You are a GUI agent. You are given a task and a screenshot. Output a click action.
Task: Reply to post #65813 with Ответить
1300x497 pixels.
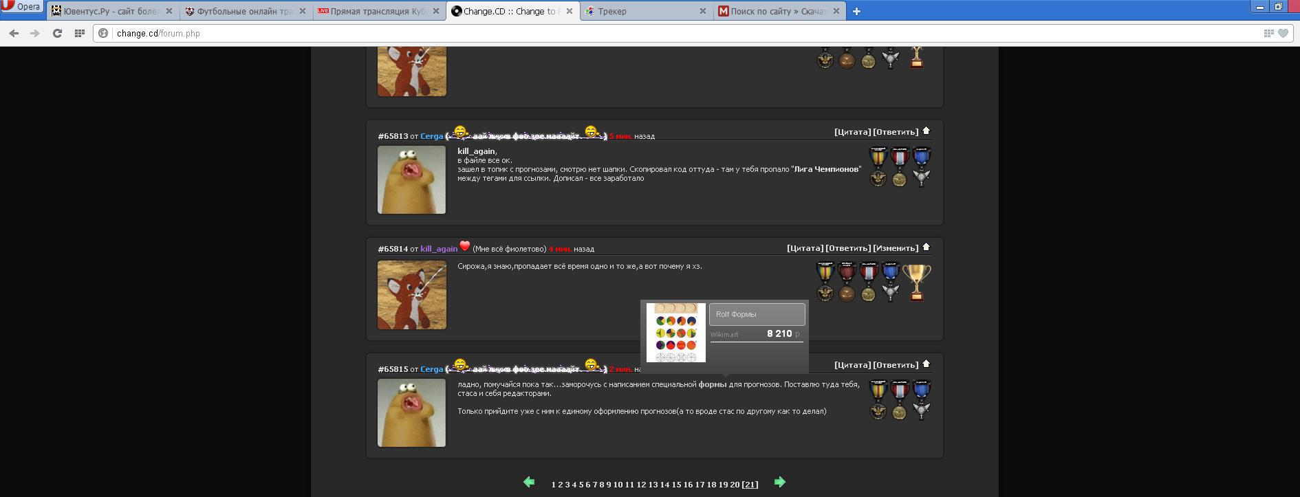click(896, 132)
